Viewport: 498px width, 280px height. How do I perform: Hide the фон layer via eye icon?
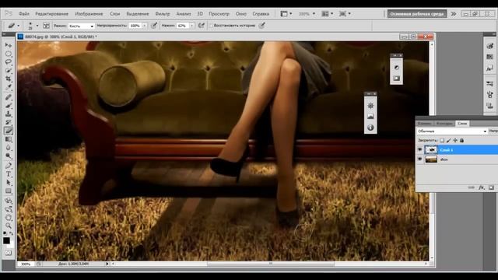(x=420, y=159)
